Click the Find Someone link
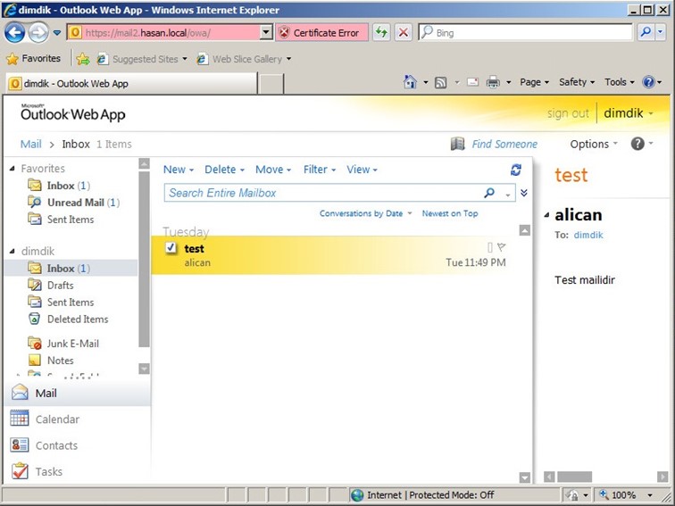 [504, 145]
